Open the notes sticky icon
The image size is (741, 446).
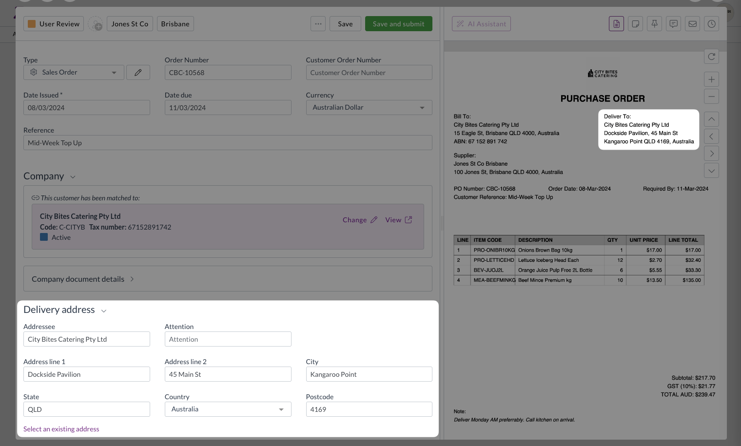point(635,24)
